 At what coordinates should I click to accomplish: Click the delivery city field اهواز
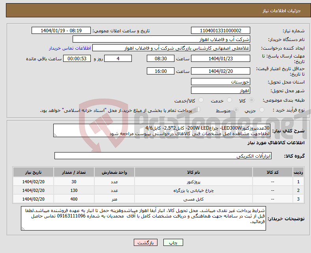220,91
